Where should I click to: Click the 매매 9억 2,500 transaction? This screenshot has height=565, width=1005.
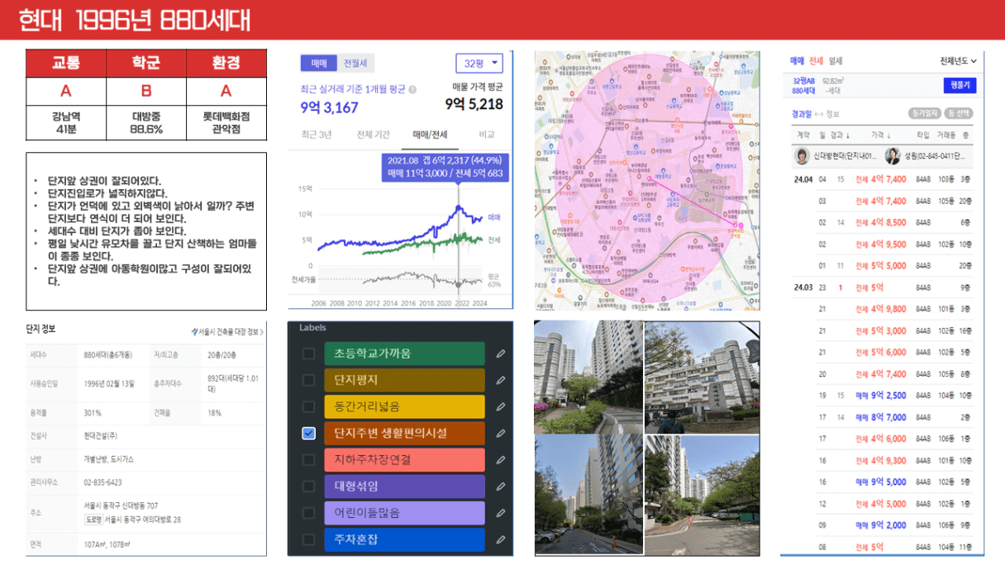coord(883,396)
